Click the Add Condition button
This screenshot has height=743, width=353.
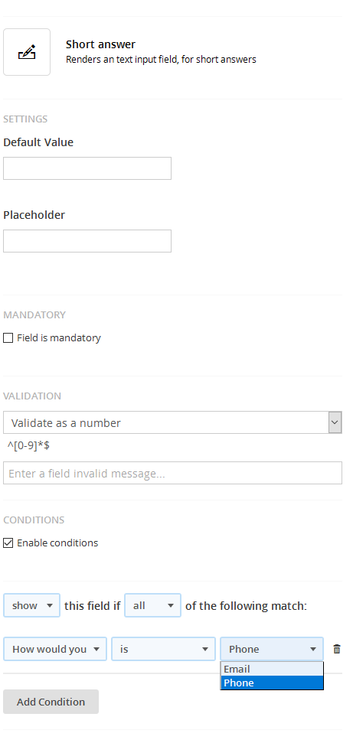(x=51, y=702)
